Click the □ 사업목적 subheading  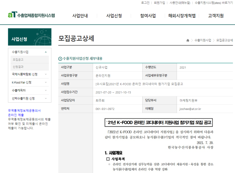116,159
